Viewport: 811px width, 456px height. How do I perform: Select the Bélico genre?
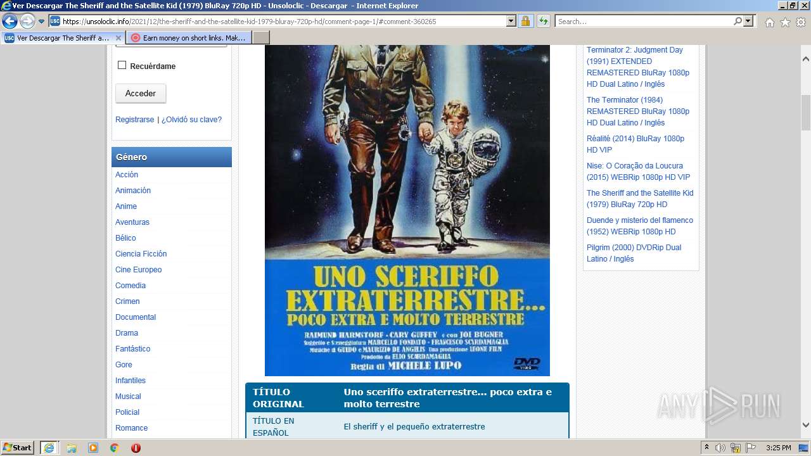tap(125, 238)
